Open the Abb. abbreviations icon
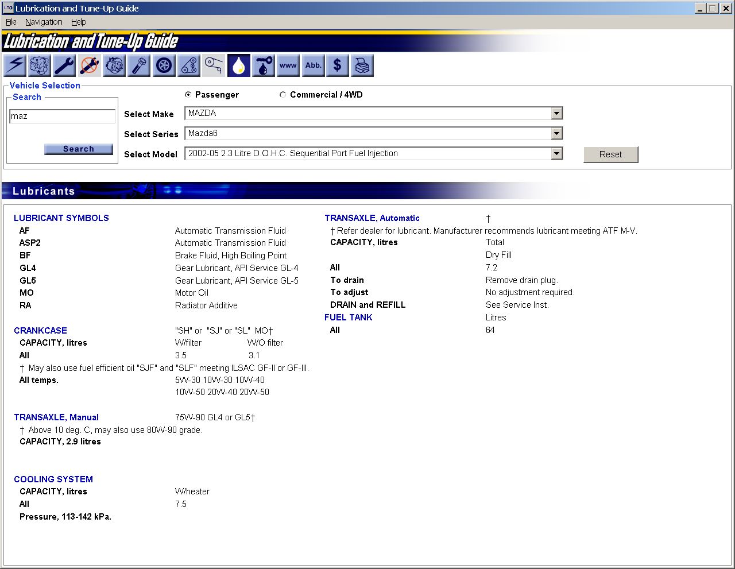735x569 pixels. pyautogui.click(x=313, y=65)
